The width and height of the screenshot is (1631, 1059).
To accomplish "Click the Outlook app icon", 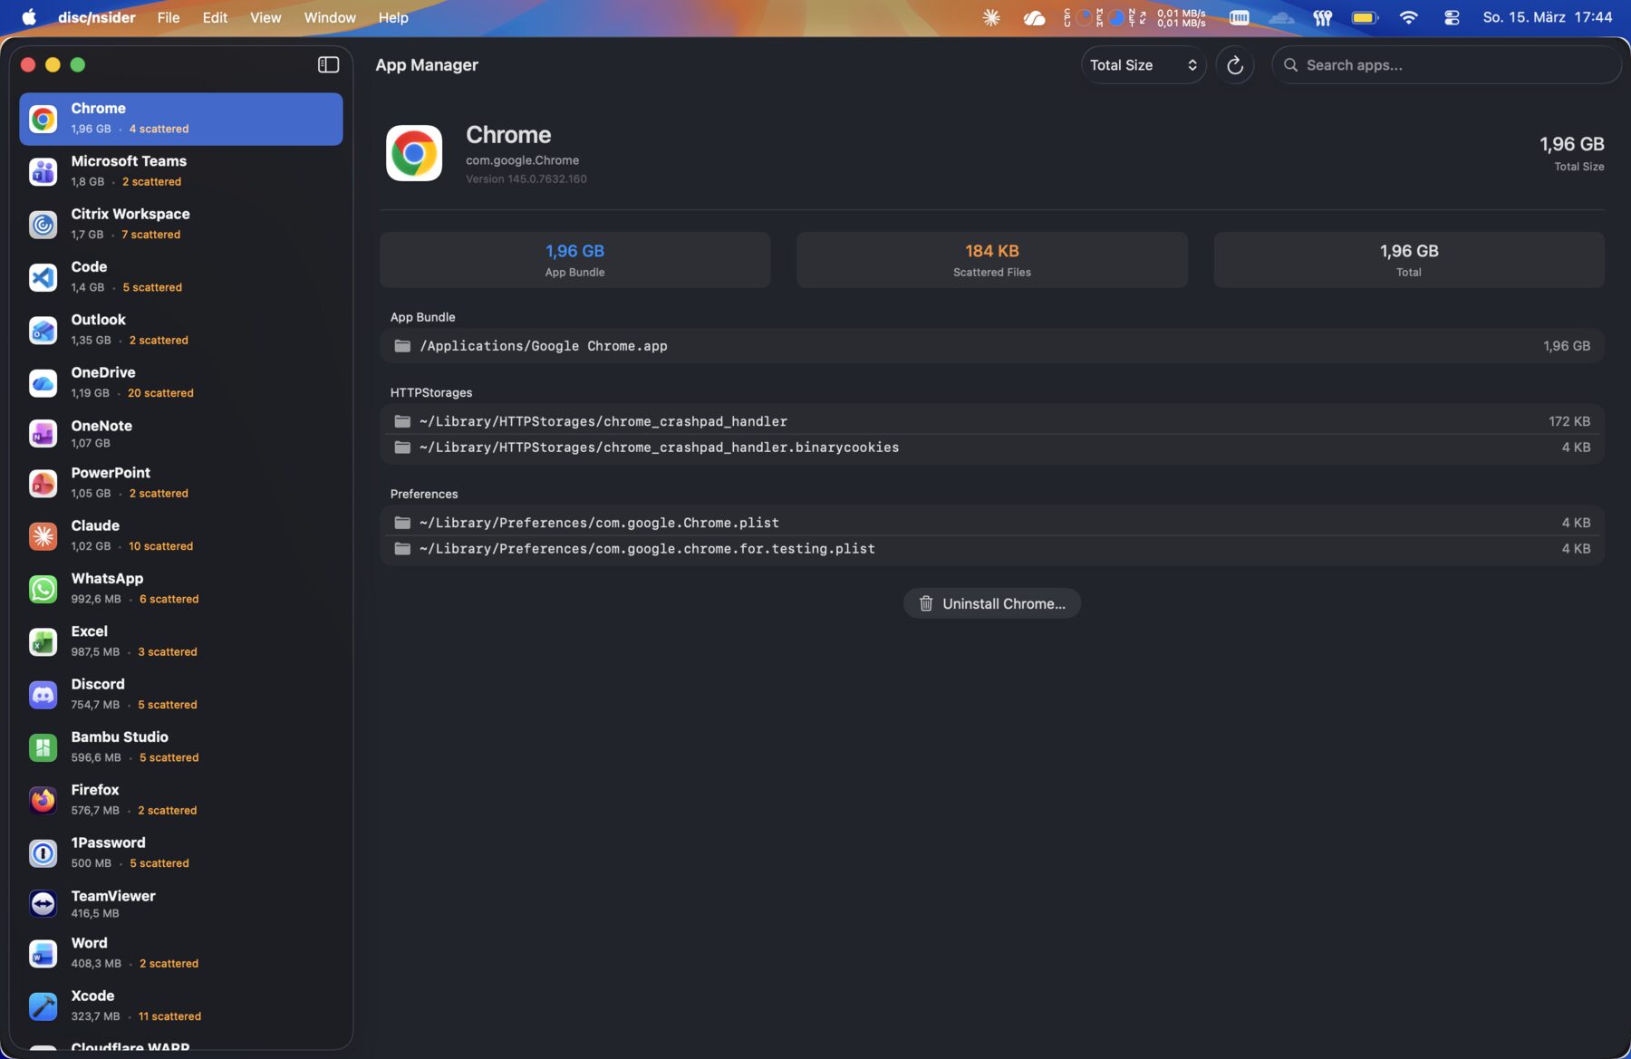I will (x=43, y=330).
